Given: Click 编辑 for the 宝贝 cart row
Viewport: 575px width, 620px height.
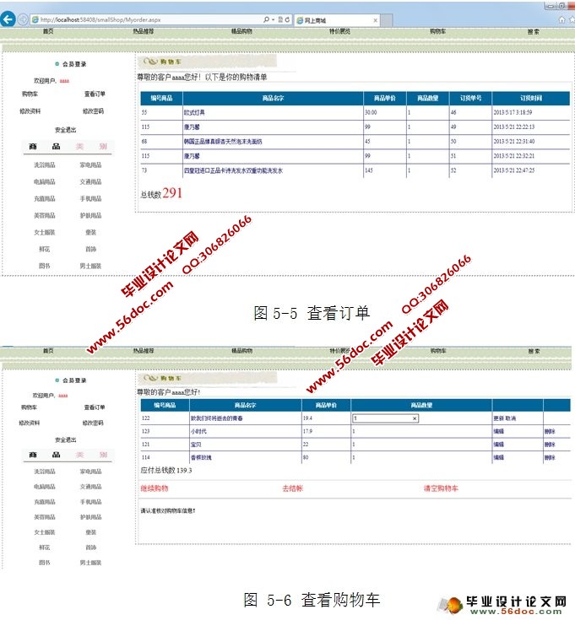Looking at the screenshot, I should click(x=498, y=444).
